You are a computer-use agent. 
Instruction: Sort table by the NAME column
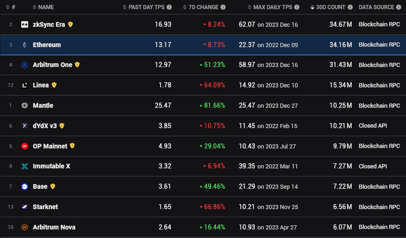click(x=43, y=7)
